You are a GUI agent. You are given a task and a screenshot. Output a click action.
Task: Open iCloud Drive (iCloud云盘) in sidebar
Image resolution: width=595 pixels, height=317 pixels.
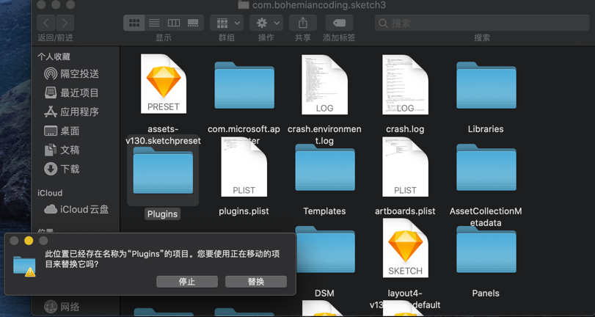click(76, 209)
